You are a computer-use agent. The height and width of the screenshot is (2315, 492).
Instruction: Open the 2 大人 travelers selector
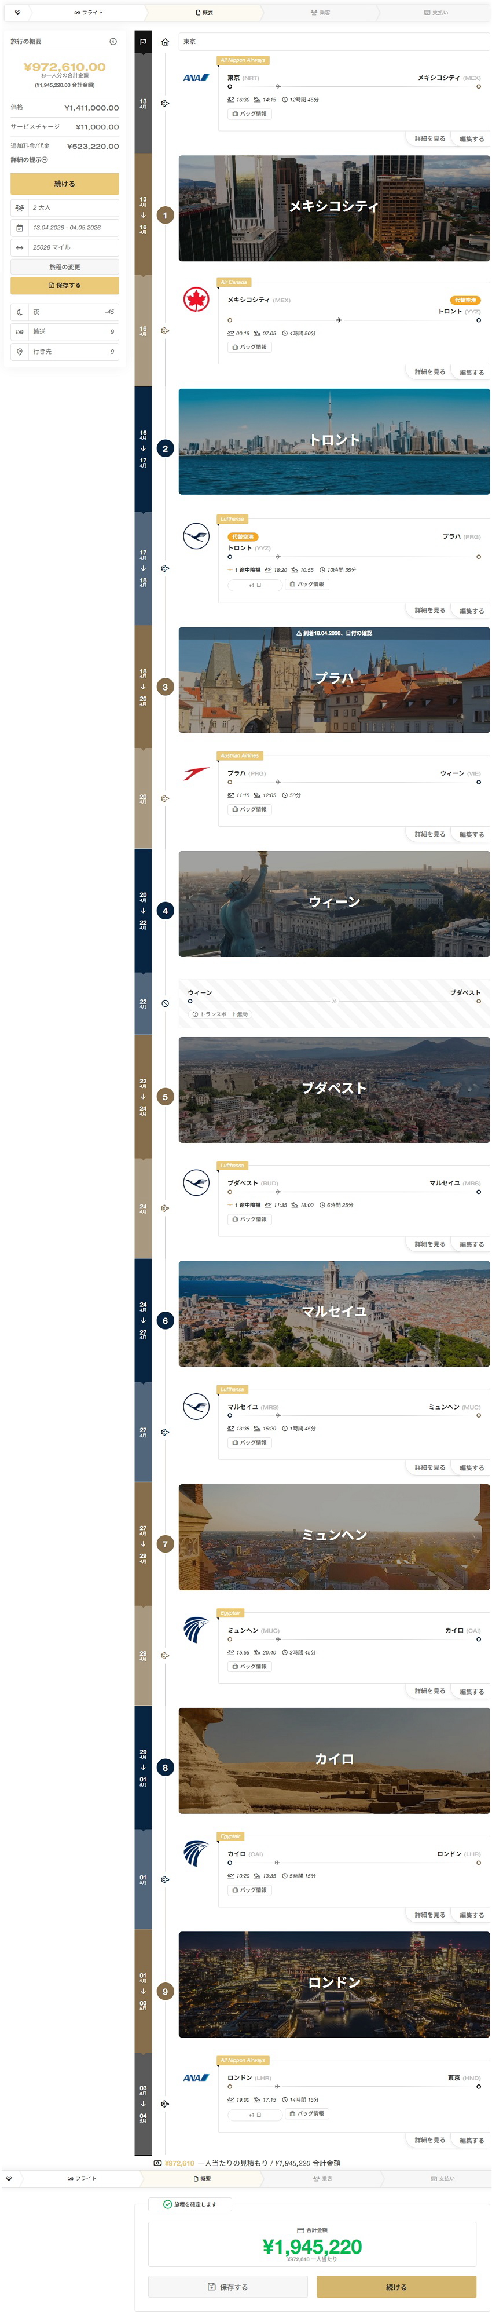65,207
